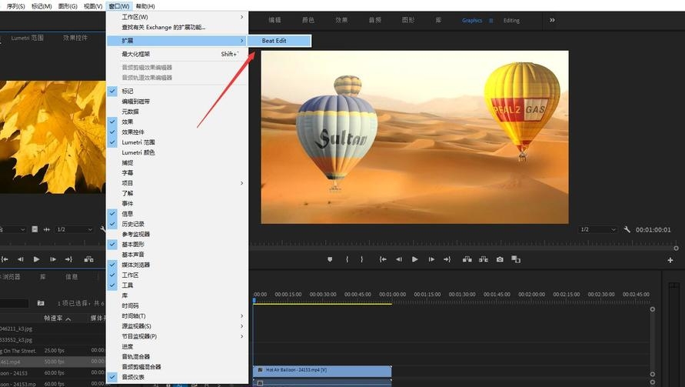Click the Extract button in Program monitor

[483, 259]
